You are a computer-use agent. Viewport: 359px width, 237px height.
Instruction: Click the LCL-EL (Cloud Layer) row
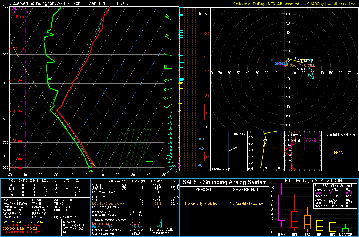135,204
